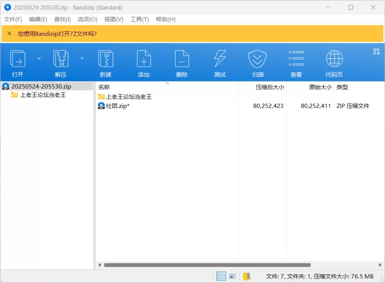Click the yellow archive info icon in status bar
This screenshot has width=385, height=283.
coord(247,276)
